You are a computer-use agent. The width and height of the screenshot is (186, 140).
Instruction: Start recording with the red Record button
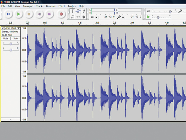pyautogui.click(x=61, y=14)
